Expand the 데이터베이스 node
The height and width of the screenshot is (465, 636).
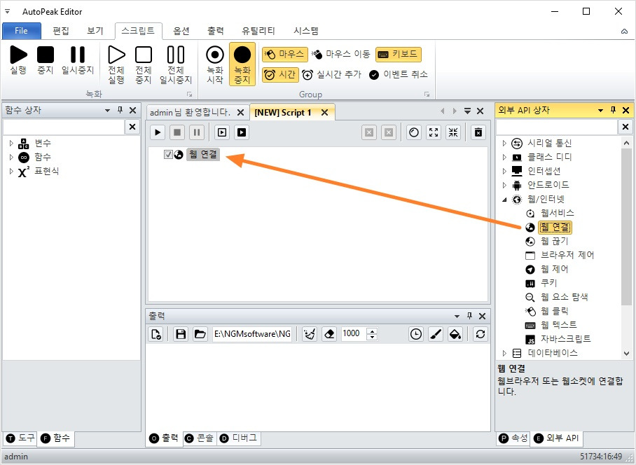(x=504, y=353)
